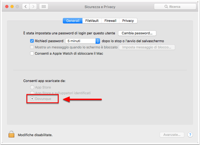Select the Privacy tab

pos(128,21)
